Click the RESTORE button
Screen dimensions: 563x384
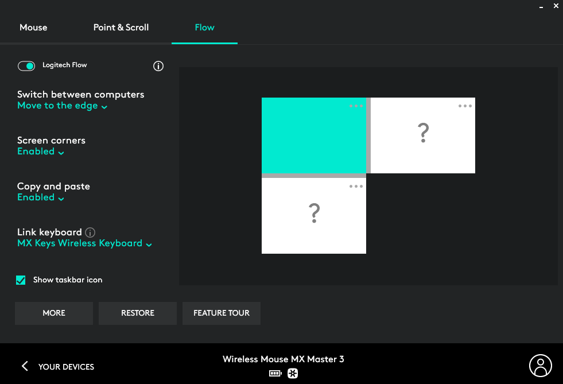click(138, 313)
